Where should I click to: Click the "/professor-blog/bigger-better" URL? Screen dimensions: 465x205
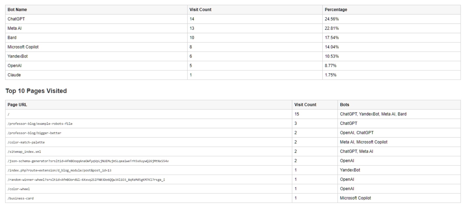coord(35,133)
